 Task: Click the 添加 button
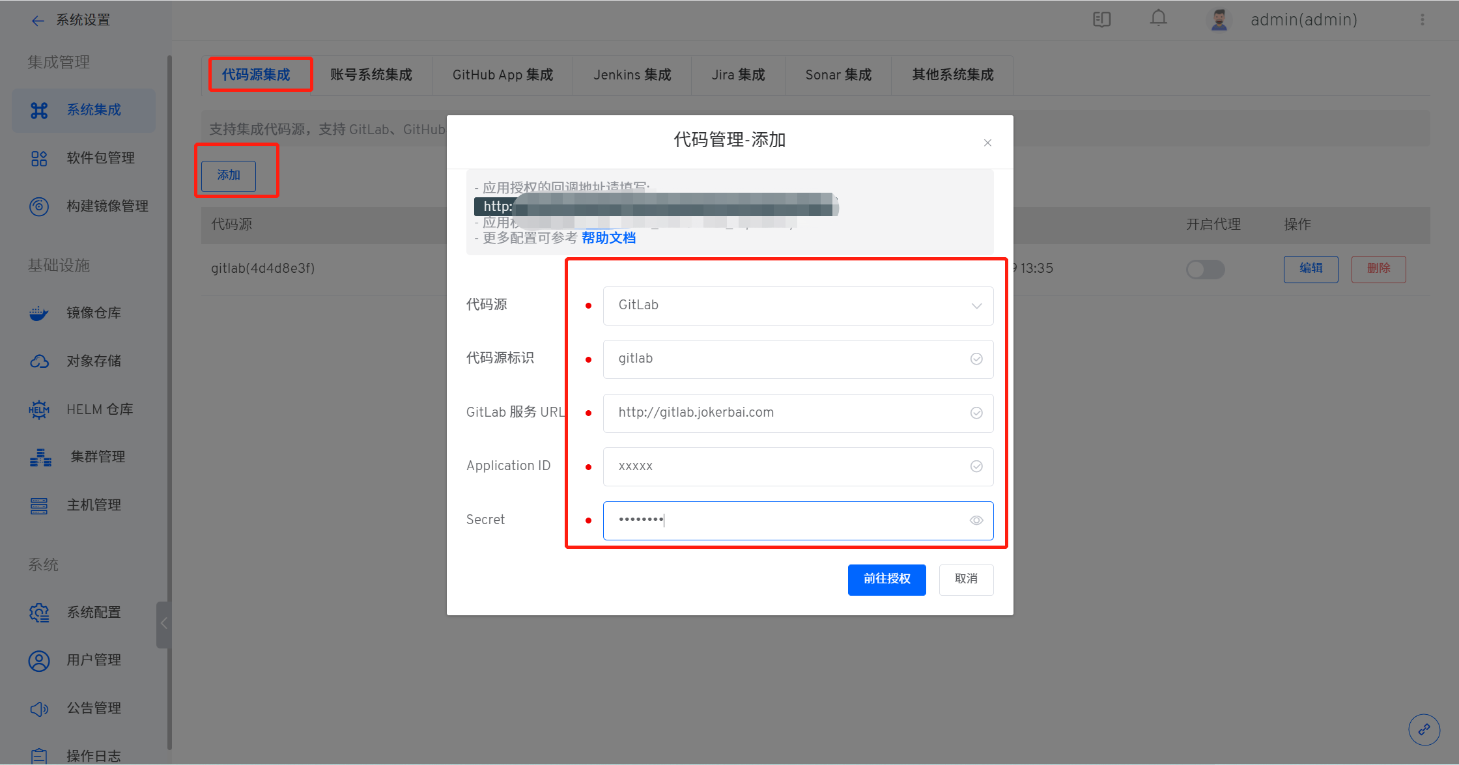229,176
